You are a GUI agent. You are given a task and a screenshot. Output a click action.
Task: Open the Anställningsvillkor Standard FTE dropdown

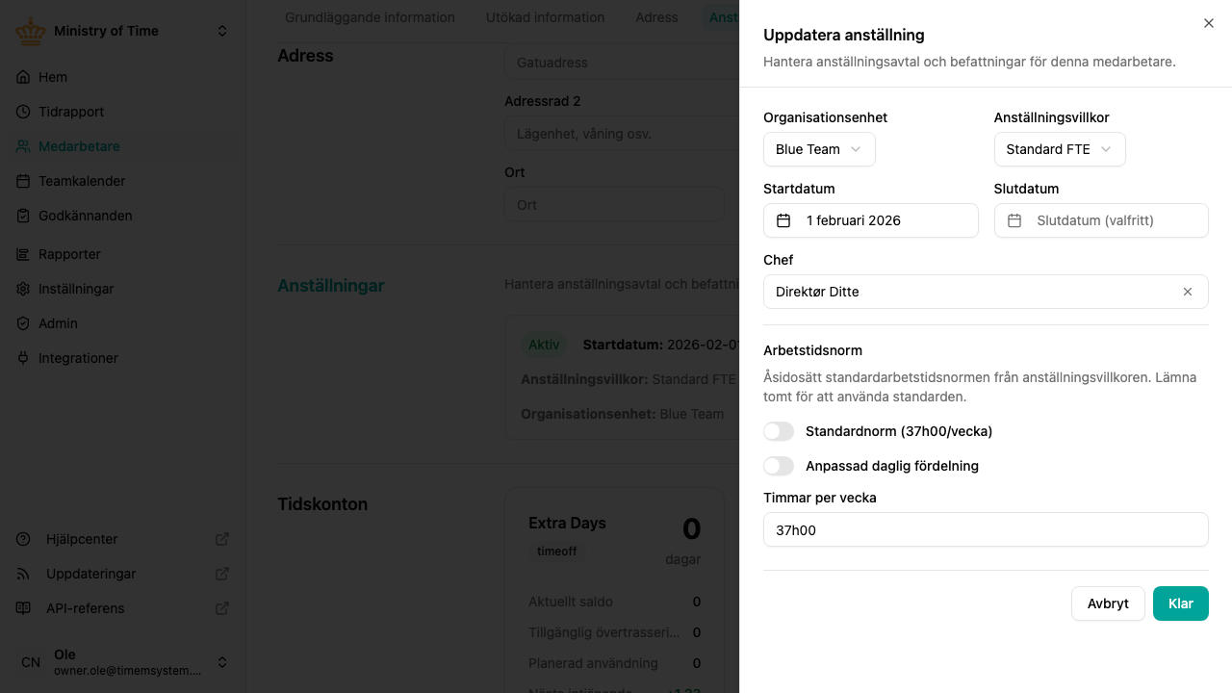tap(1060, 149)
